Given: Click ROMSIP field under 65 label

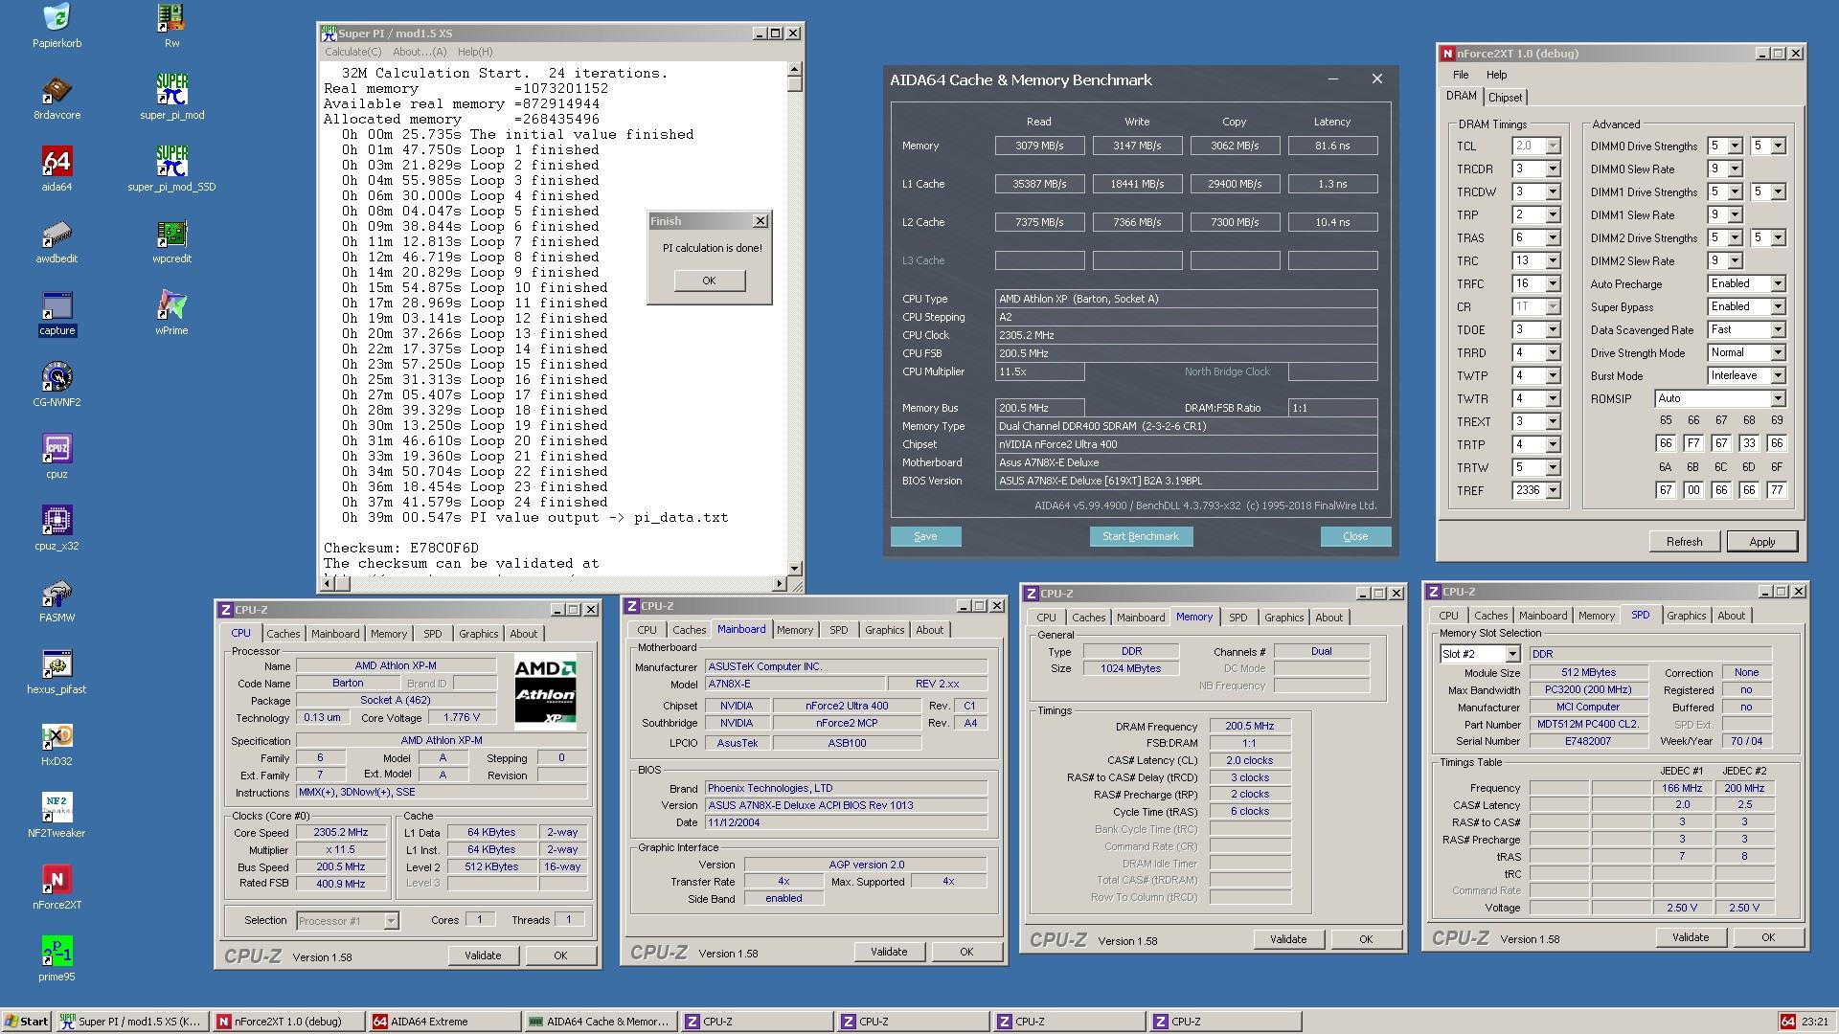Looking at the screenshot, I should coord(1666,443).
